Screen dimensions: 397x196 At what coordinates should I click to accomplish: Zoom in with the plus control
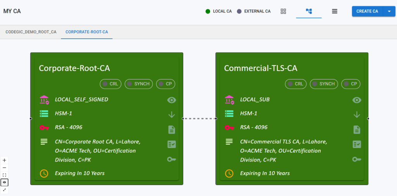point(4,160)
